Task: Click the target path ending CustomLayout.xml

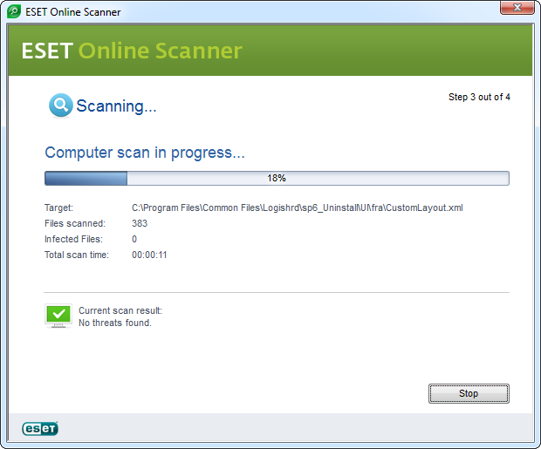Action: click(297, 208)
